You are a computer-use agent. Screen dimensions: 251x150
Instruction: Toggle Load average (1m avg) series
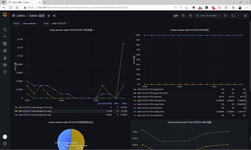[35, 111]
